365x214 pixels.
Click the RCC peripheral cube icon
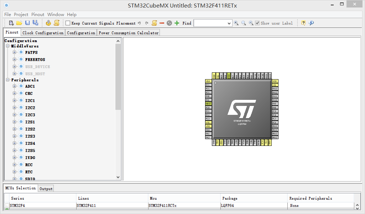21,164
